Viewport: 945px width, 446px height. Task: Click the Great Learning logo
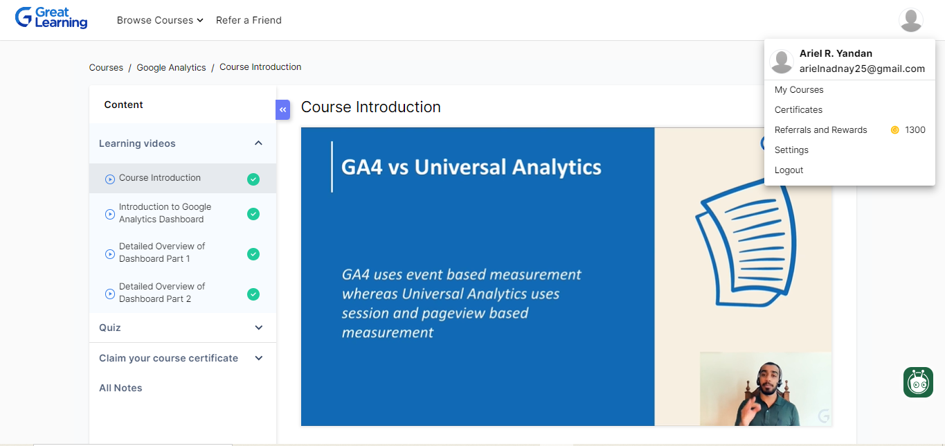(x=51, y=18)
